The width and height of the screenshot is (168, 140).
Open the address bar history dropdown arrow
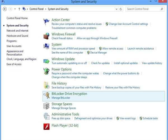[x=116, y=9]
